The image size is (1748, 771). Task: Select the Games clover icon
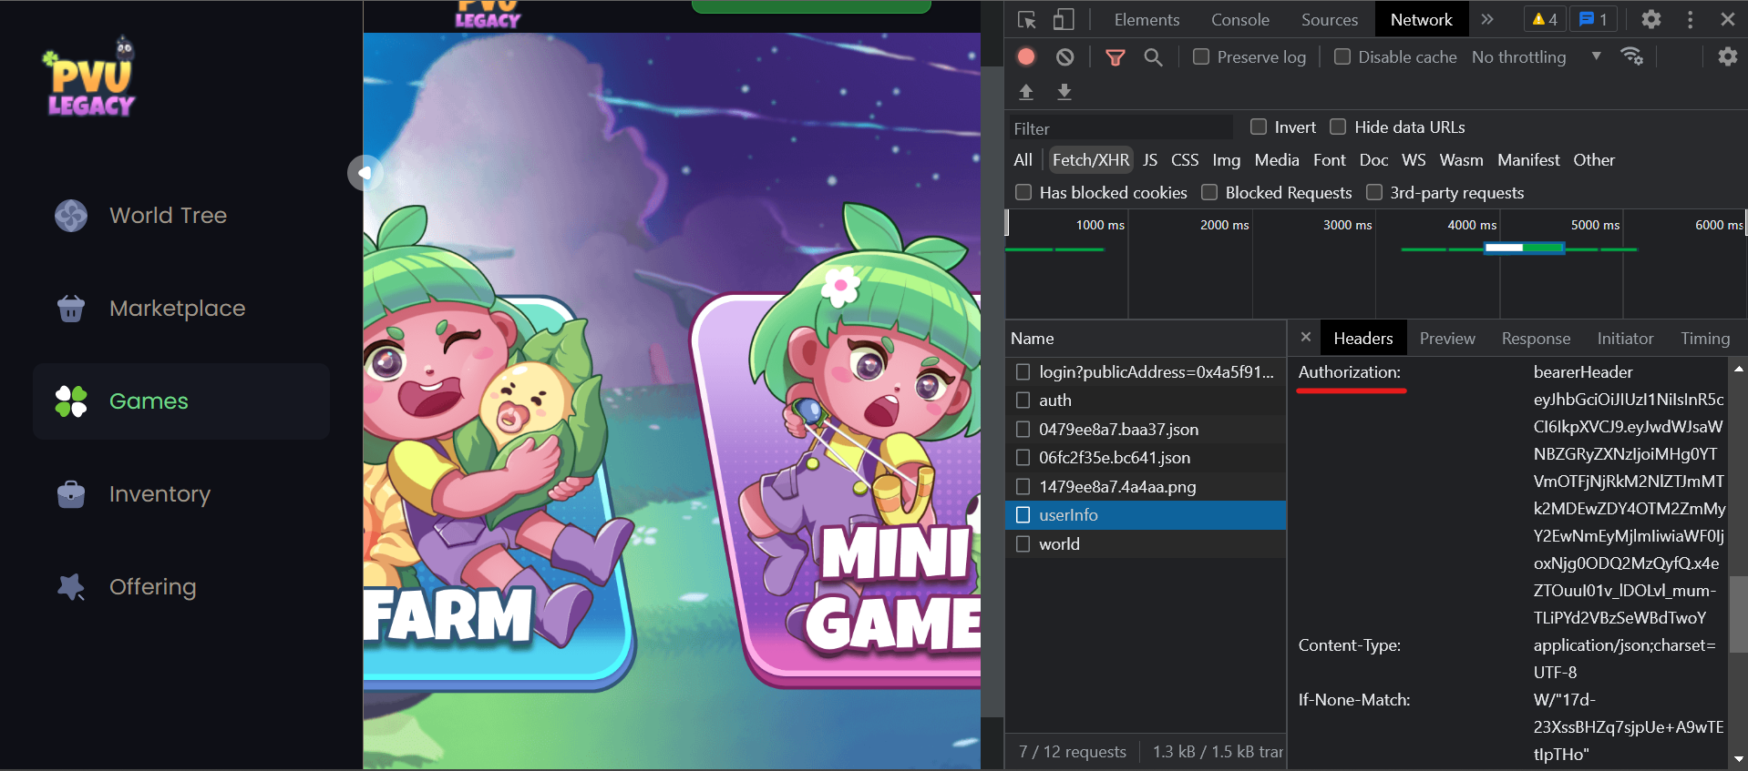[71, 401]
